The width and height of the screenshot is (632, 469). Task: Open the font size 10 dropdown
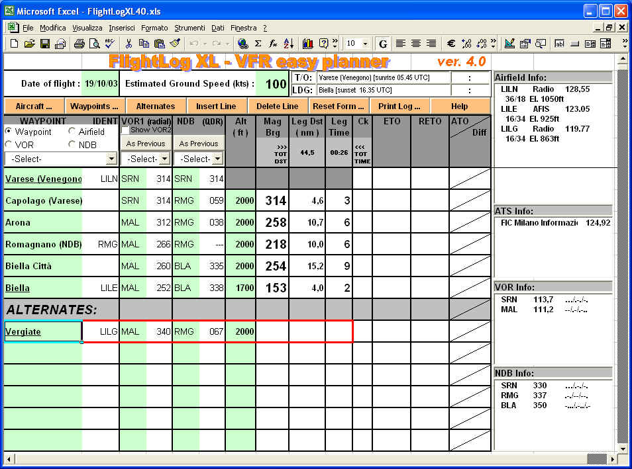coord(366,44)
